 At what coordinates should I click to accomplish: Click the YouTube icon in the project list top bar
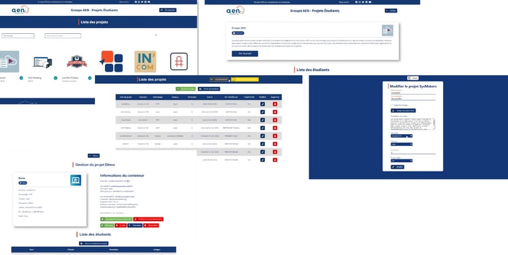pyautogui.click(x=148, y=2)
